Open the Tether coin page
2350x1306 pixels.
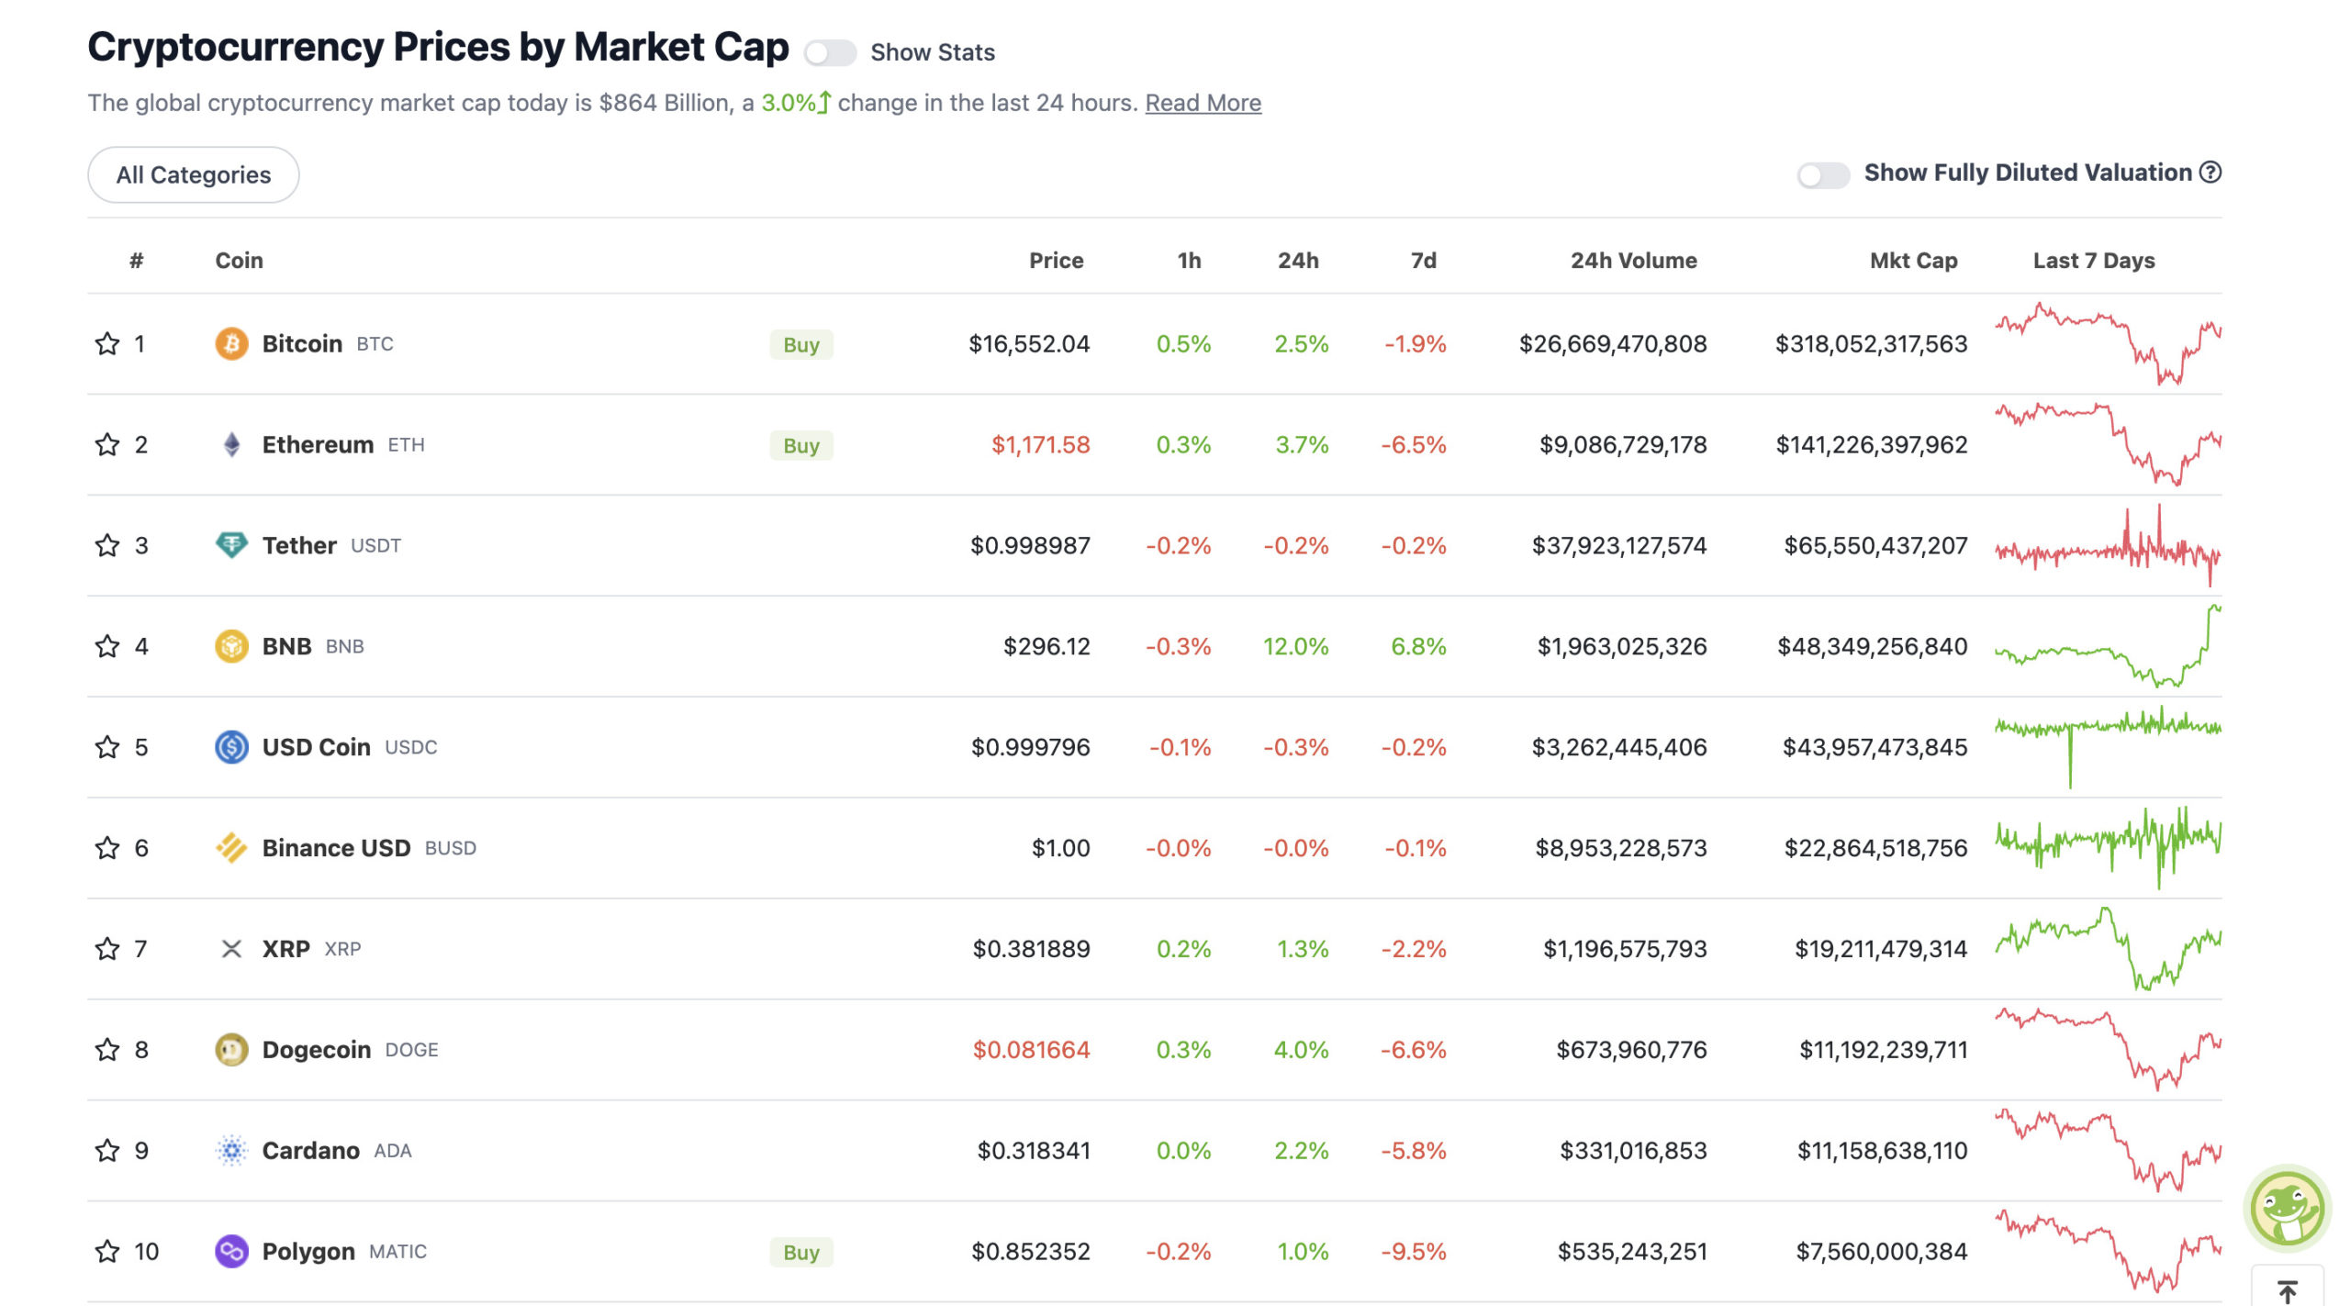point(299,546)
